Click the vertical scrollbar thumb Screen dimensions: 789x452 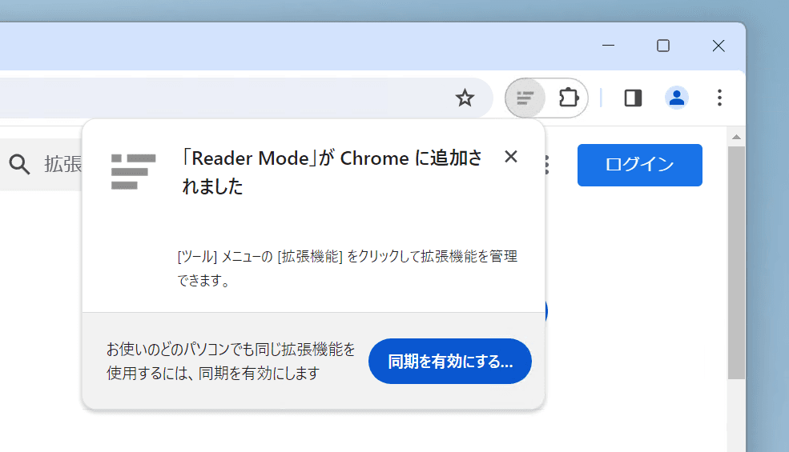click(736, 263)
